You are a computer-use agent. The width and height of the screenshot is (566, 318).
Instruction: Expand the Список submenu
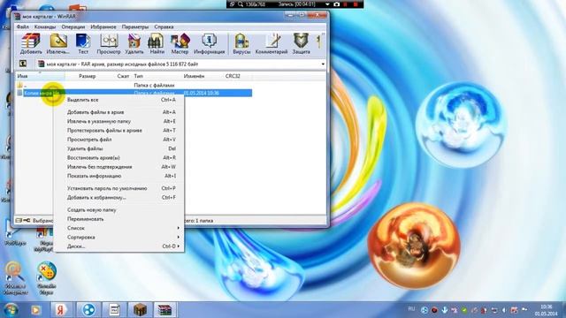119,228
